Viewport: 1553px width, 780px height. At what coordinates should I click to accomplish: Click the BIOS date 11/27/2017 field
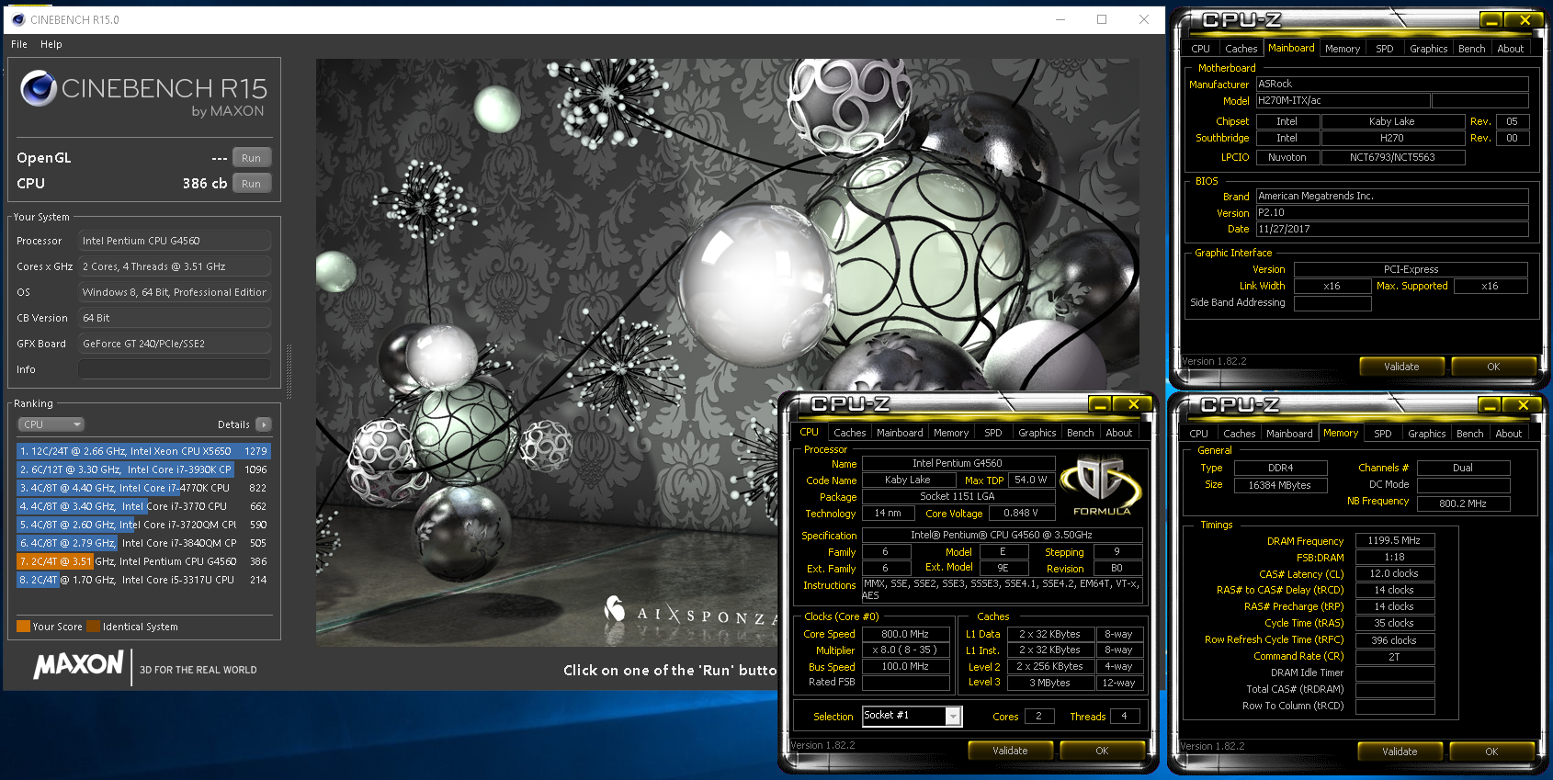coord(1392,230)
